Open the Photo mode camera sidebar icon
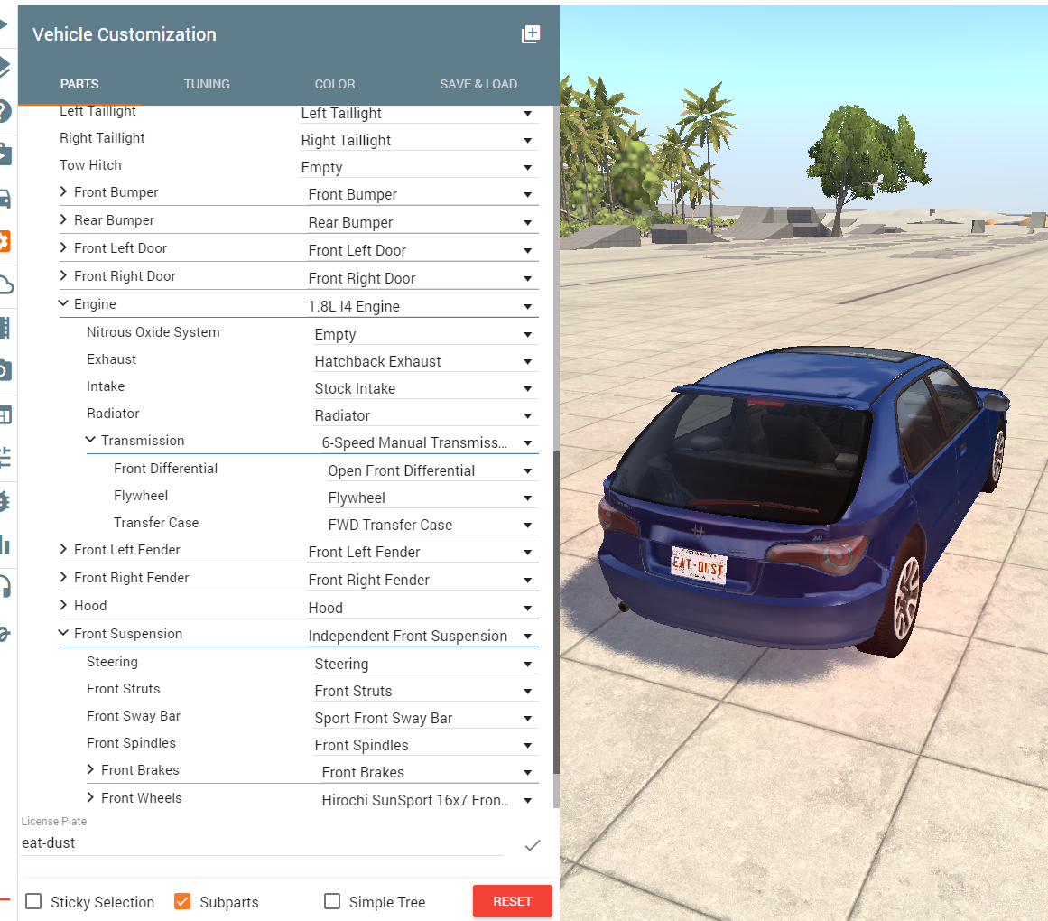The width and height of the screenshot is (1048, 921). [x=5, y=370]
